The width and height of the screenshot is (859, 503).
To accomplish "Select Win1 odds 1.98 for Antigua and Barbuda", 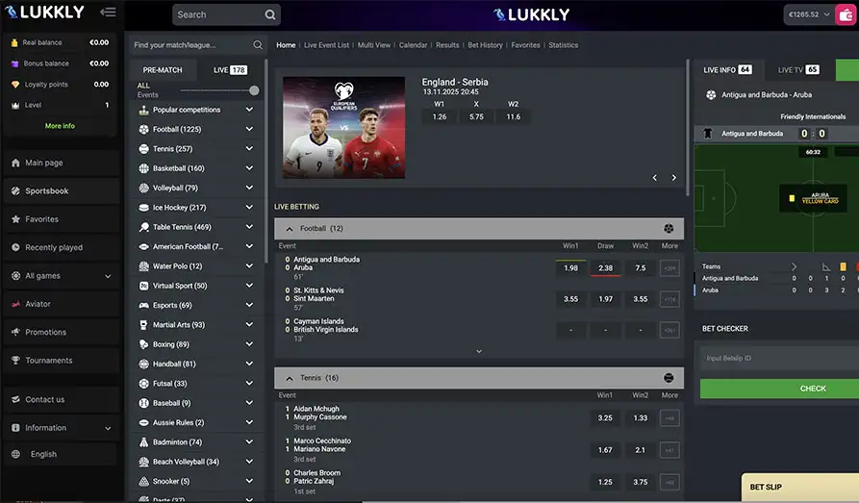I will click(570, 268).
